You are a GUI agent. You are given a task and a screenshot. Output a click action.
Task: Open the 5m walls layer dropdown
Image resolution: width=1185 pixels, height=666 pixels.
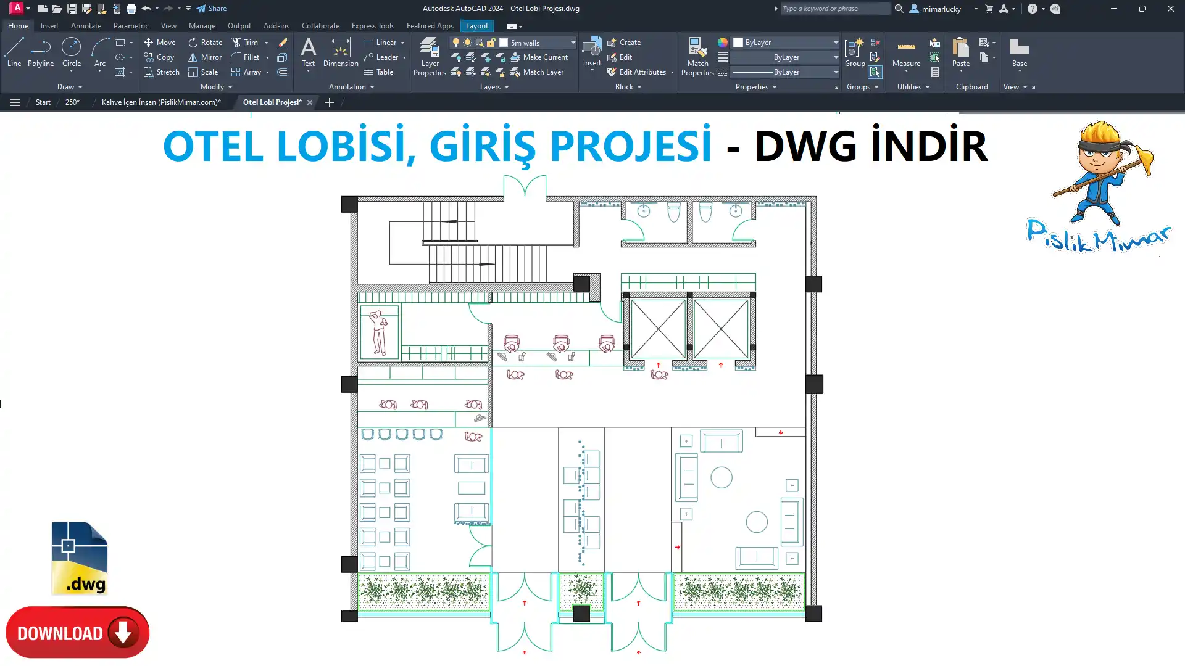tap(572, 43)
